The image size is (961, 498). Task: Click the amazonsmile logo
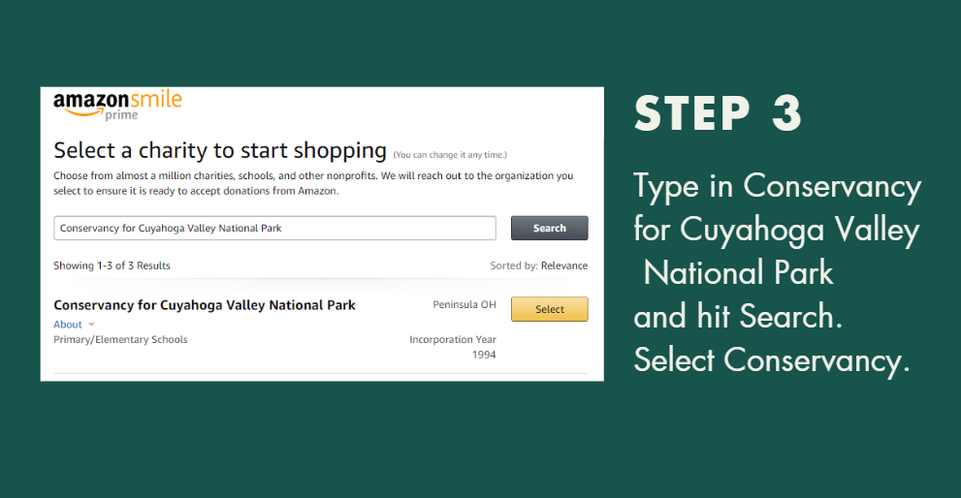[x=117, y=106]
